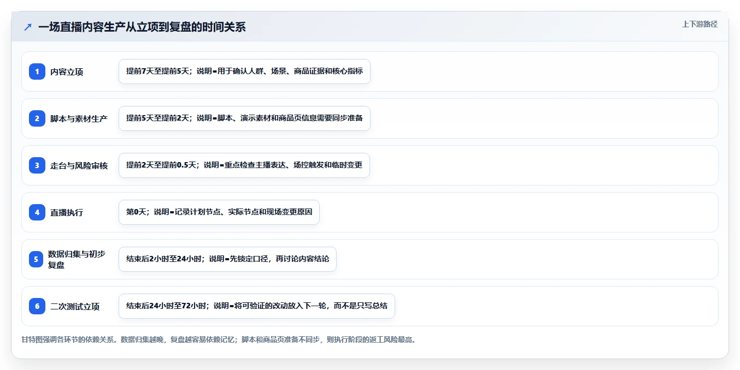Click the 提前5天至提前2天 description box
The height and width of the screenshot is (370, 740).
pyautogui.click(x=244, y=118)
